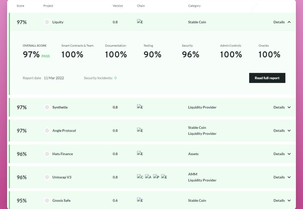Viewport: 303px width, 209px height.
Task: Click the Security Incidents count
Action: click(115, 78)
